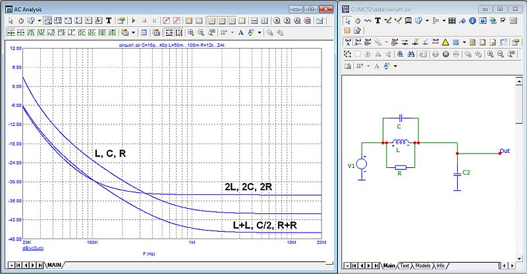Screen dimensions: 527x274
Task: Select the text tool in AC Analysis toolbar
Action: pos(108,20)
